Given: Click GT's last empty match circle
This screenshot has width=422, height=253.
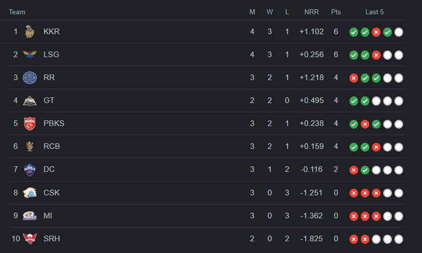Looking at the screenshot, I should click(x=398, y=101).
